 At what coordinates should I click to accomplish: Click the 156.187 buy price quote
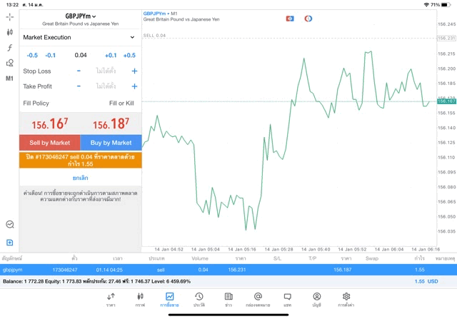point(111,123)
